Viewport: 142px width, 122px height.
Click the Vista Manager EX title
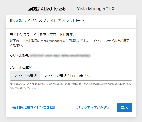pyautogui.click(x=95, y=9)
